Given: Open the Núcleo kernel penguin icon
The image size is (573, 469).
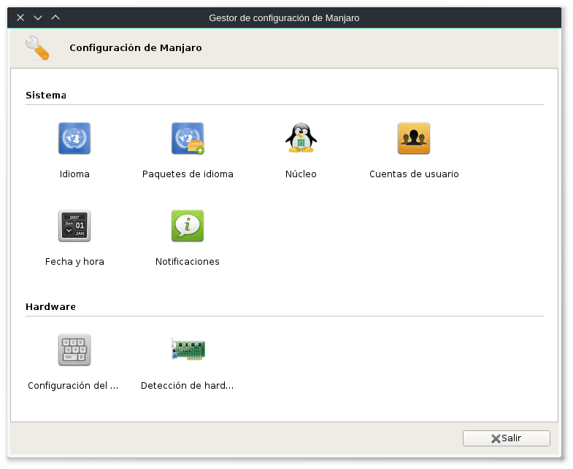Looking at the screenshot, I should (x=301, y=138).
